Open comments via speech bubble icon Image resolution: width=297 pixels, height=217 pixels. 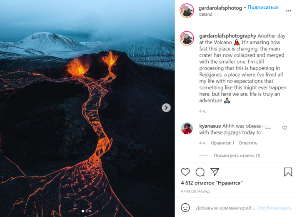tap(200, 172)
